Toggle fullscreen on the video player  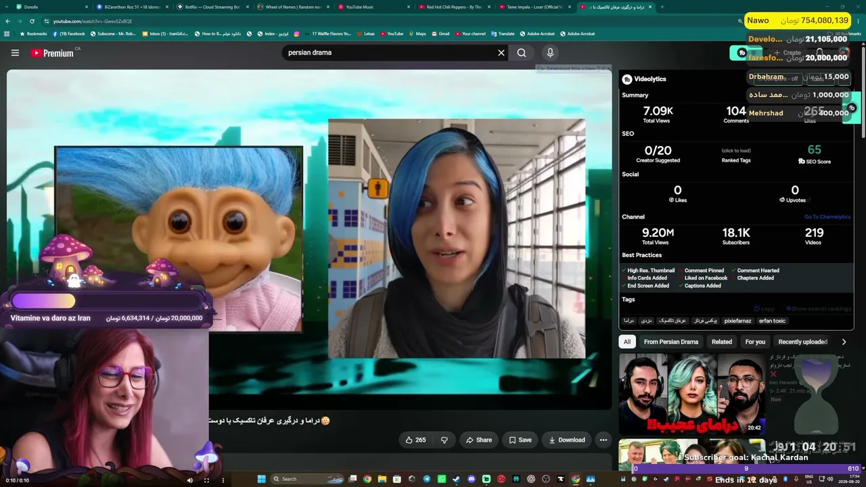[x=206, y=480]
